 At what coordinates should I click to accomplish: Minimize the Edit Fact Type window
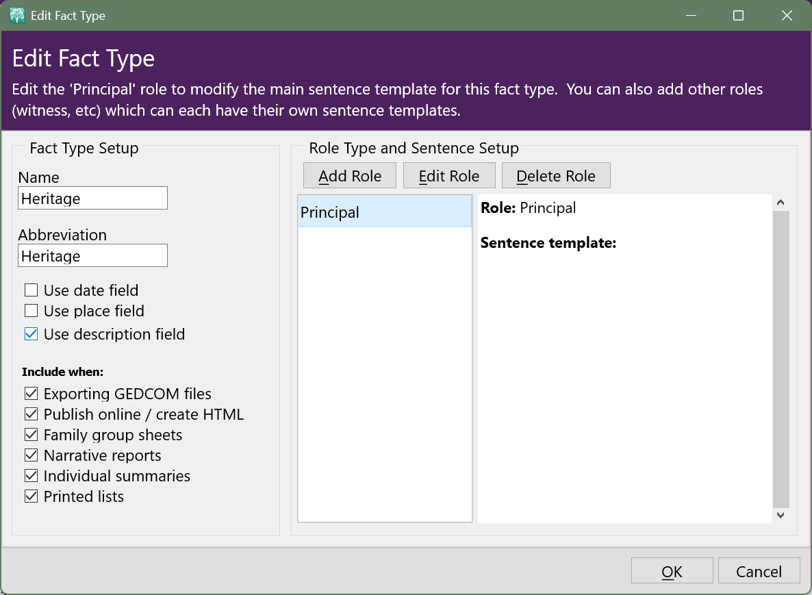(691, 16)
